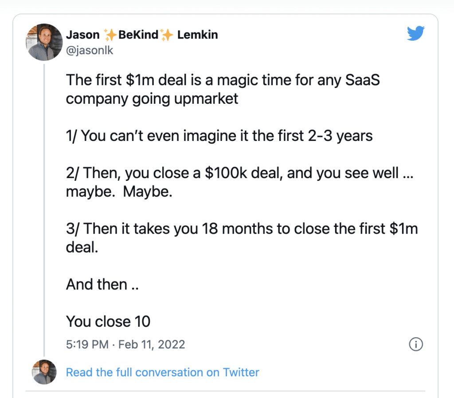Viewport: 454px width, 398px height.
Task: Click the "And then .." line
Action: [102, 285]
